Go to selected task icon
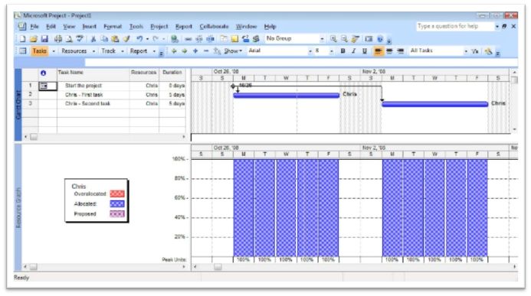The height and width of the screenshot is (296, 531). [356, 39]
